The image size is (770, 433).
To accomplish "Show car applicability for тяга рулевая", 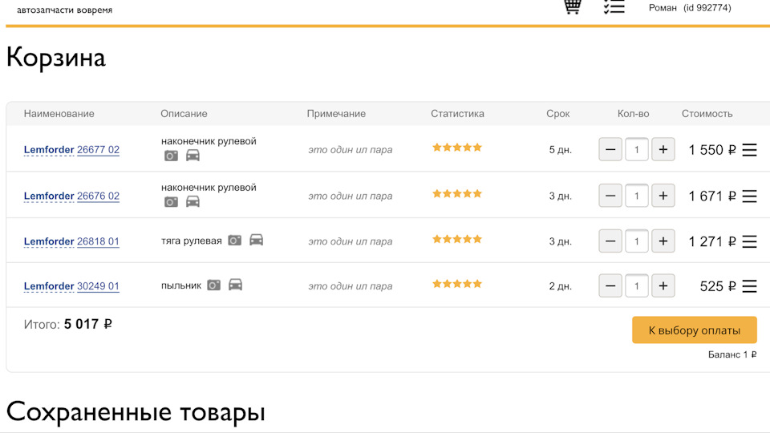I will pyautogui.click(x=257, y=240).
